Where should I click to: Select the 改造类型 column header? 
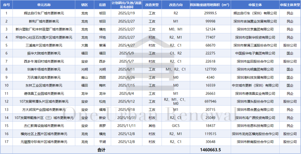pos(152,5)
